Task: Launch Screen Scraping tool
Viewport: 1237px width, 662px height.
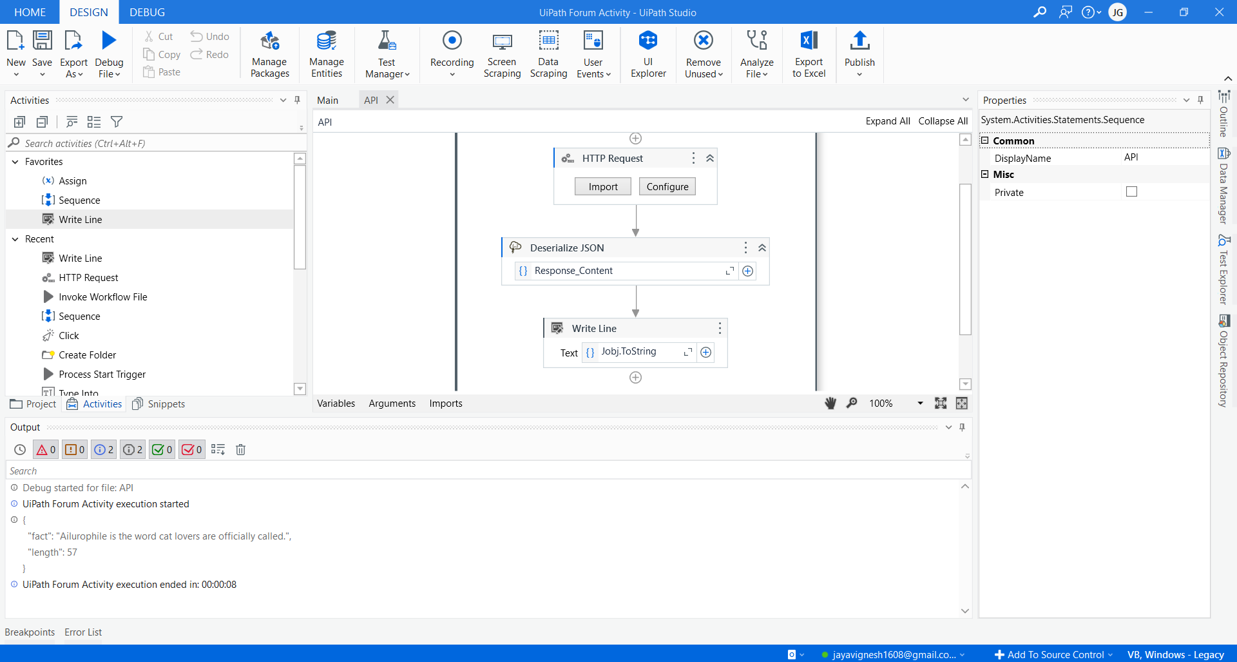Action: (x=502, y=54)
